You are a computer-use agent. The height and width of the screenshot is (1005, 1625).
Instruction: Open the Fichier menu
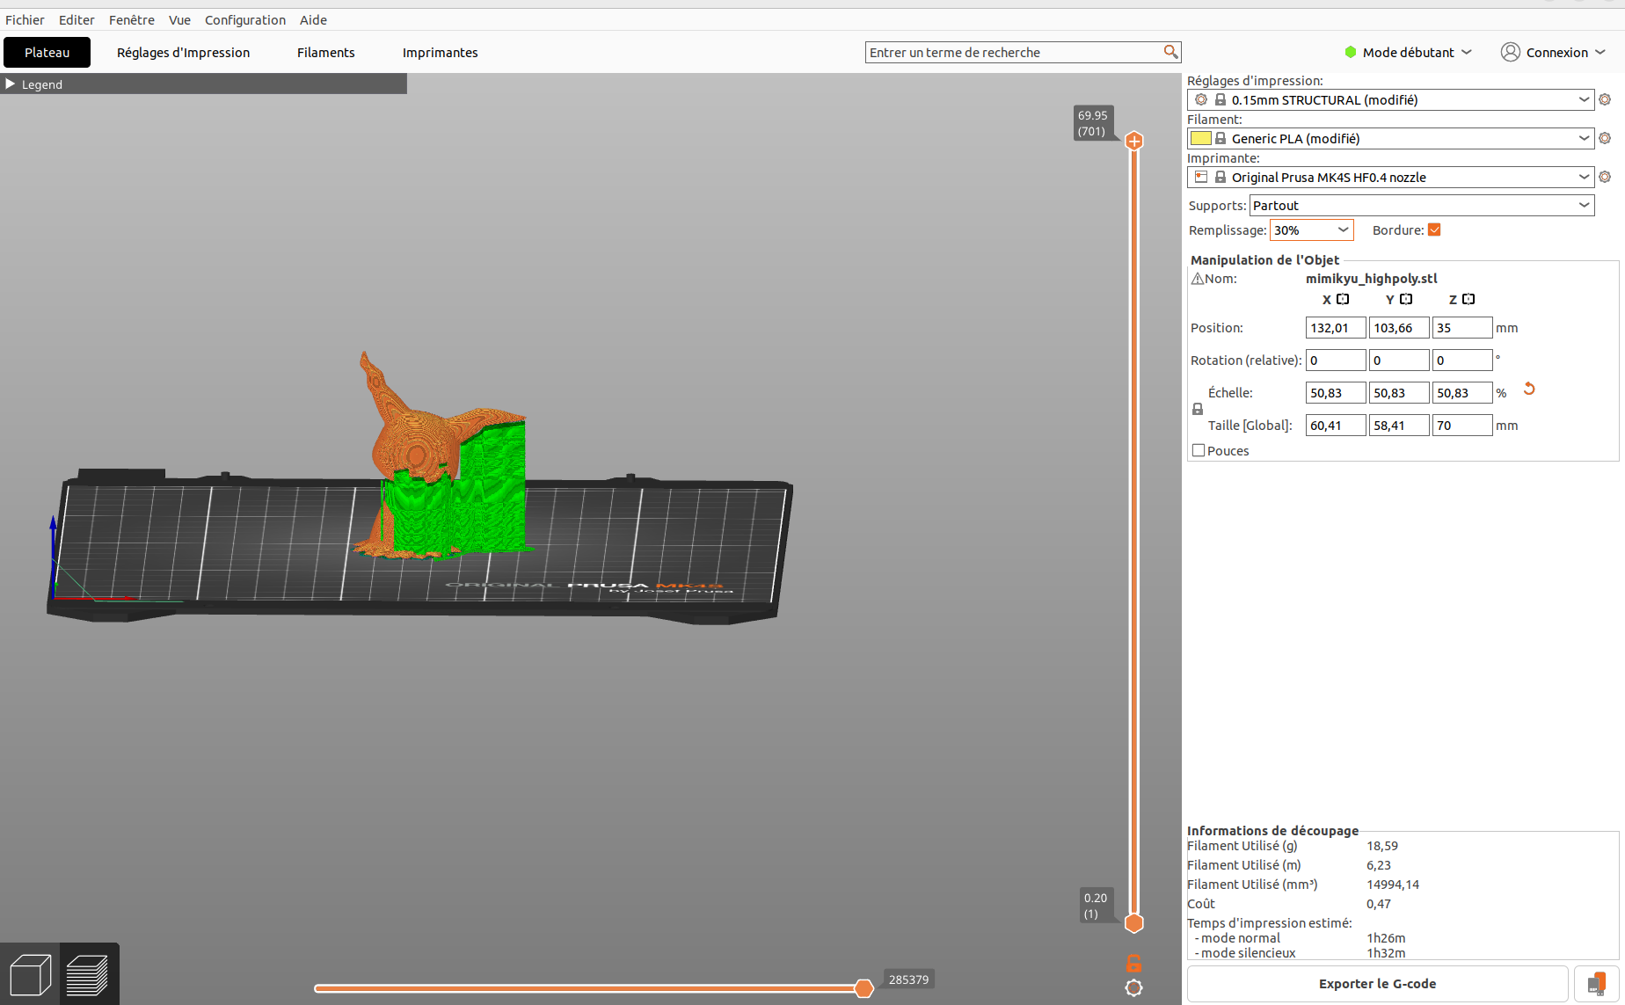25,19
